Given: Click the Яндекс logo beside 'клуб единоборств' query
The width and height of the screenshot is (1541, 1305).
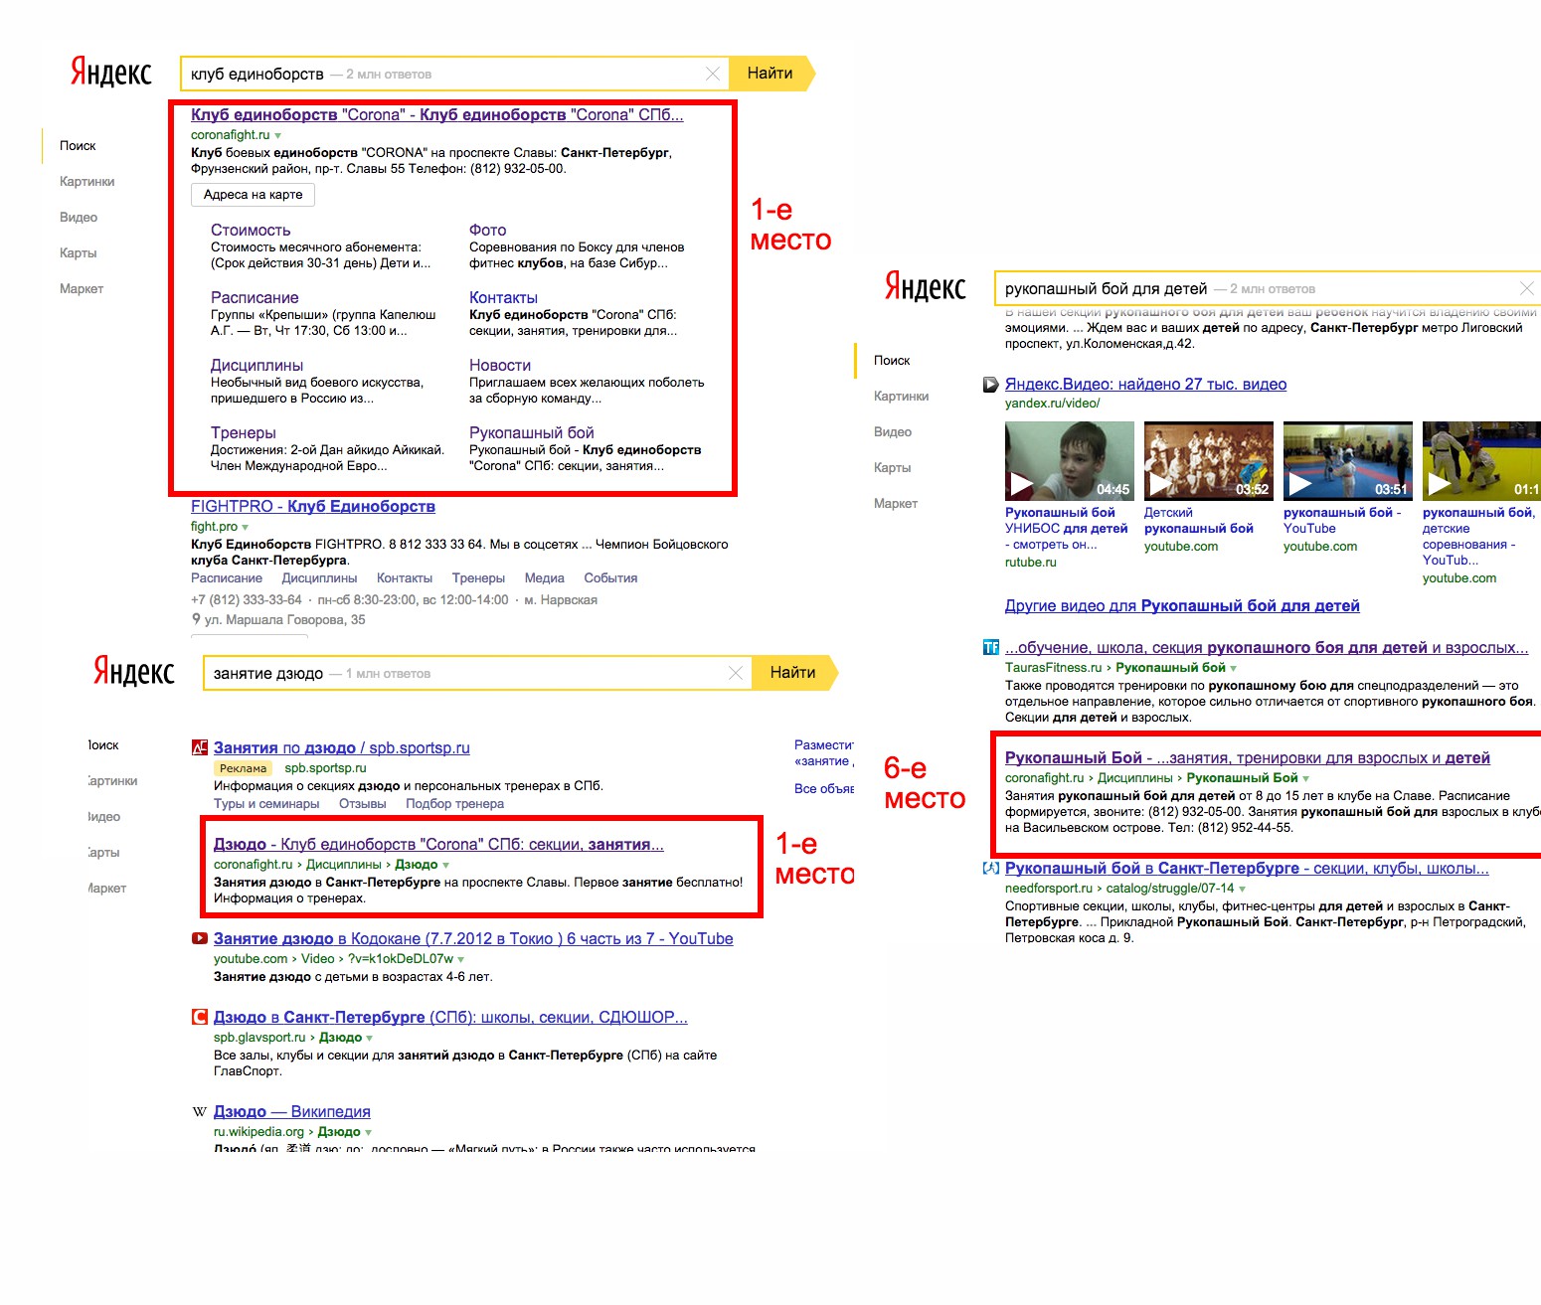Looking at the screenshot, I should (110, 73).
